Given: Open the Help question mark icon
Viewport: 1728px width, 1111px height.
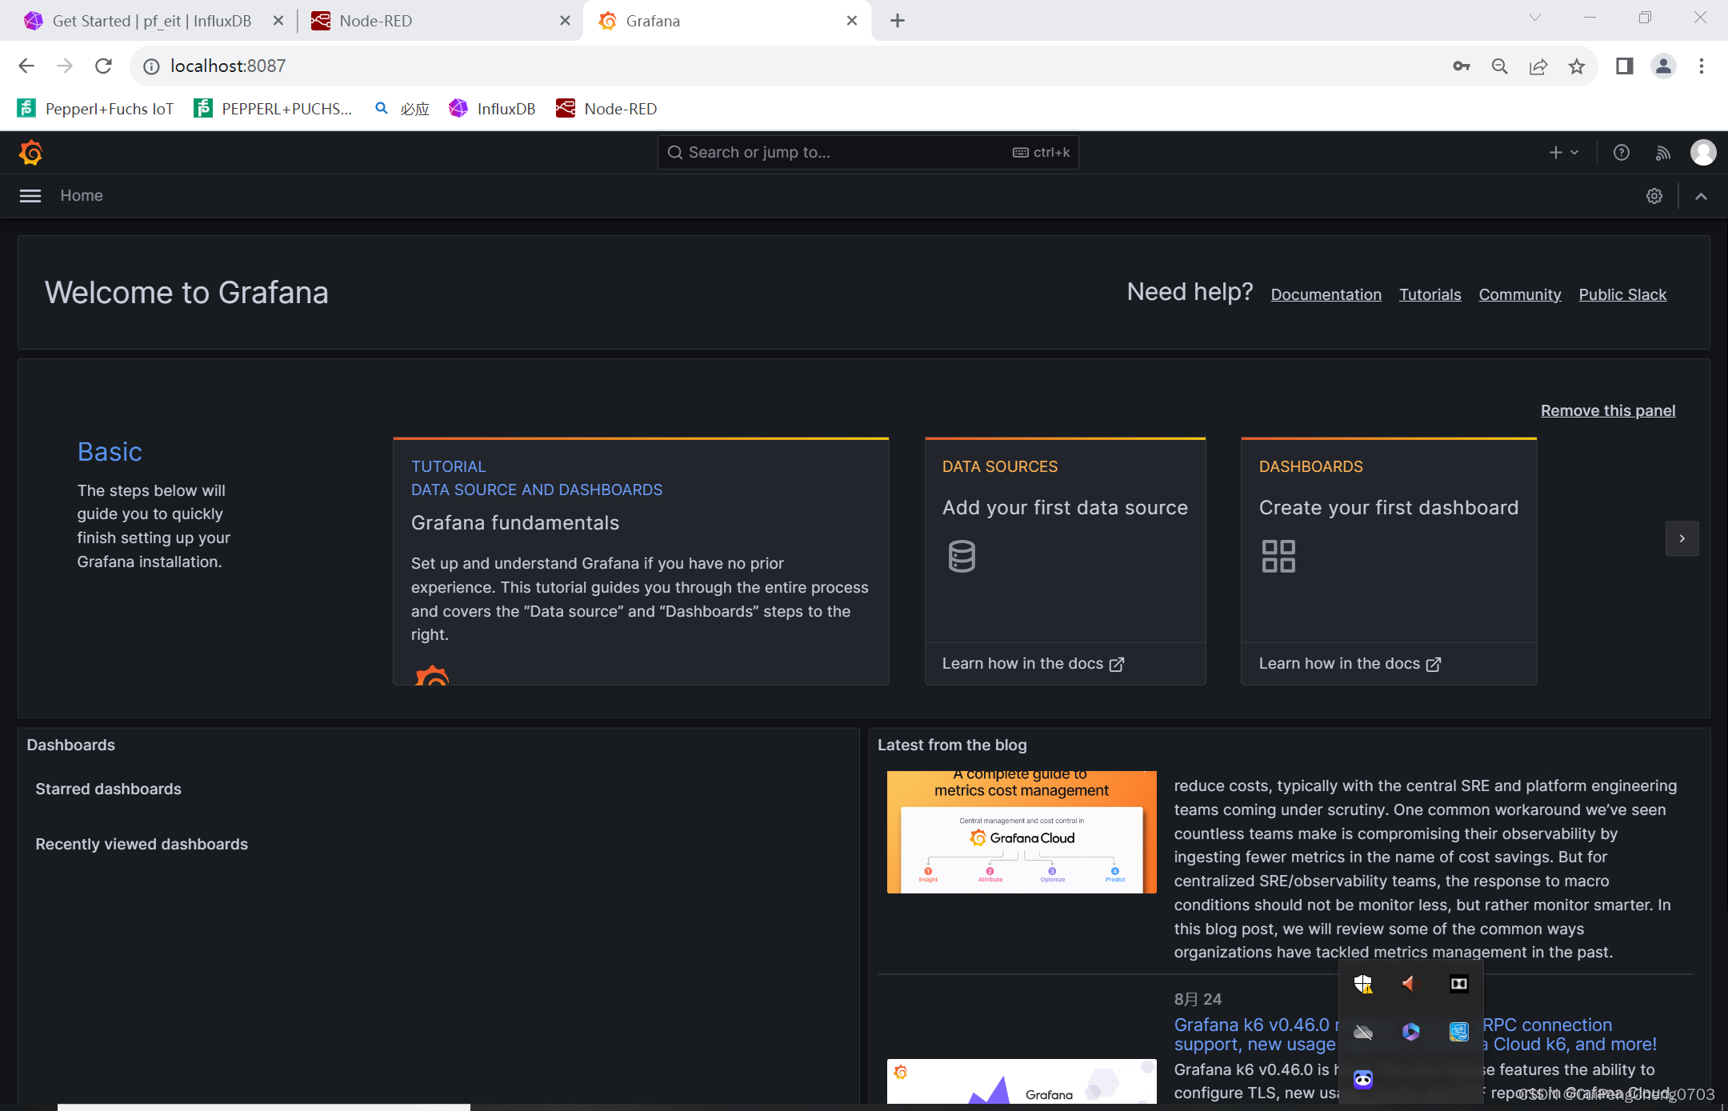Looking at the screenshot, I should click(x=1622, y=152).
